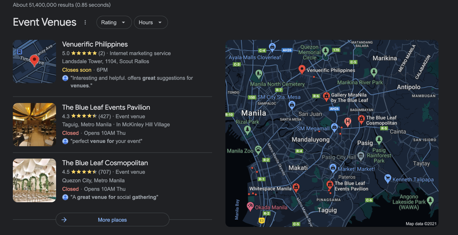Click the SM Megamall shopping pin

(334, 128)
